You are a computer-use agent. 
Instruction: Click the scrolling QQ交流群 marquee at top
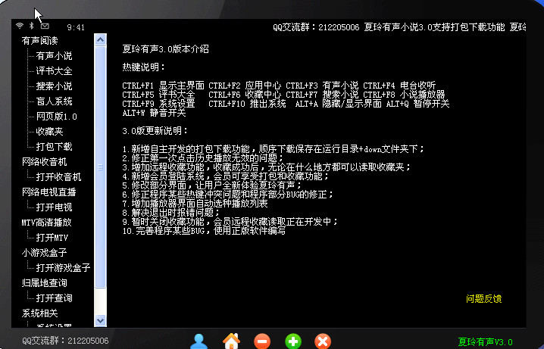click(x=399, y=27)
